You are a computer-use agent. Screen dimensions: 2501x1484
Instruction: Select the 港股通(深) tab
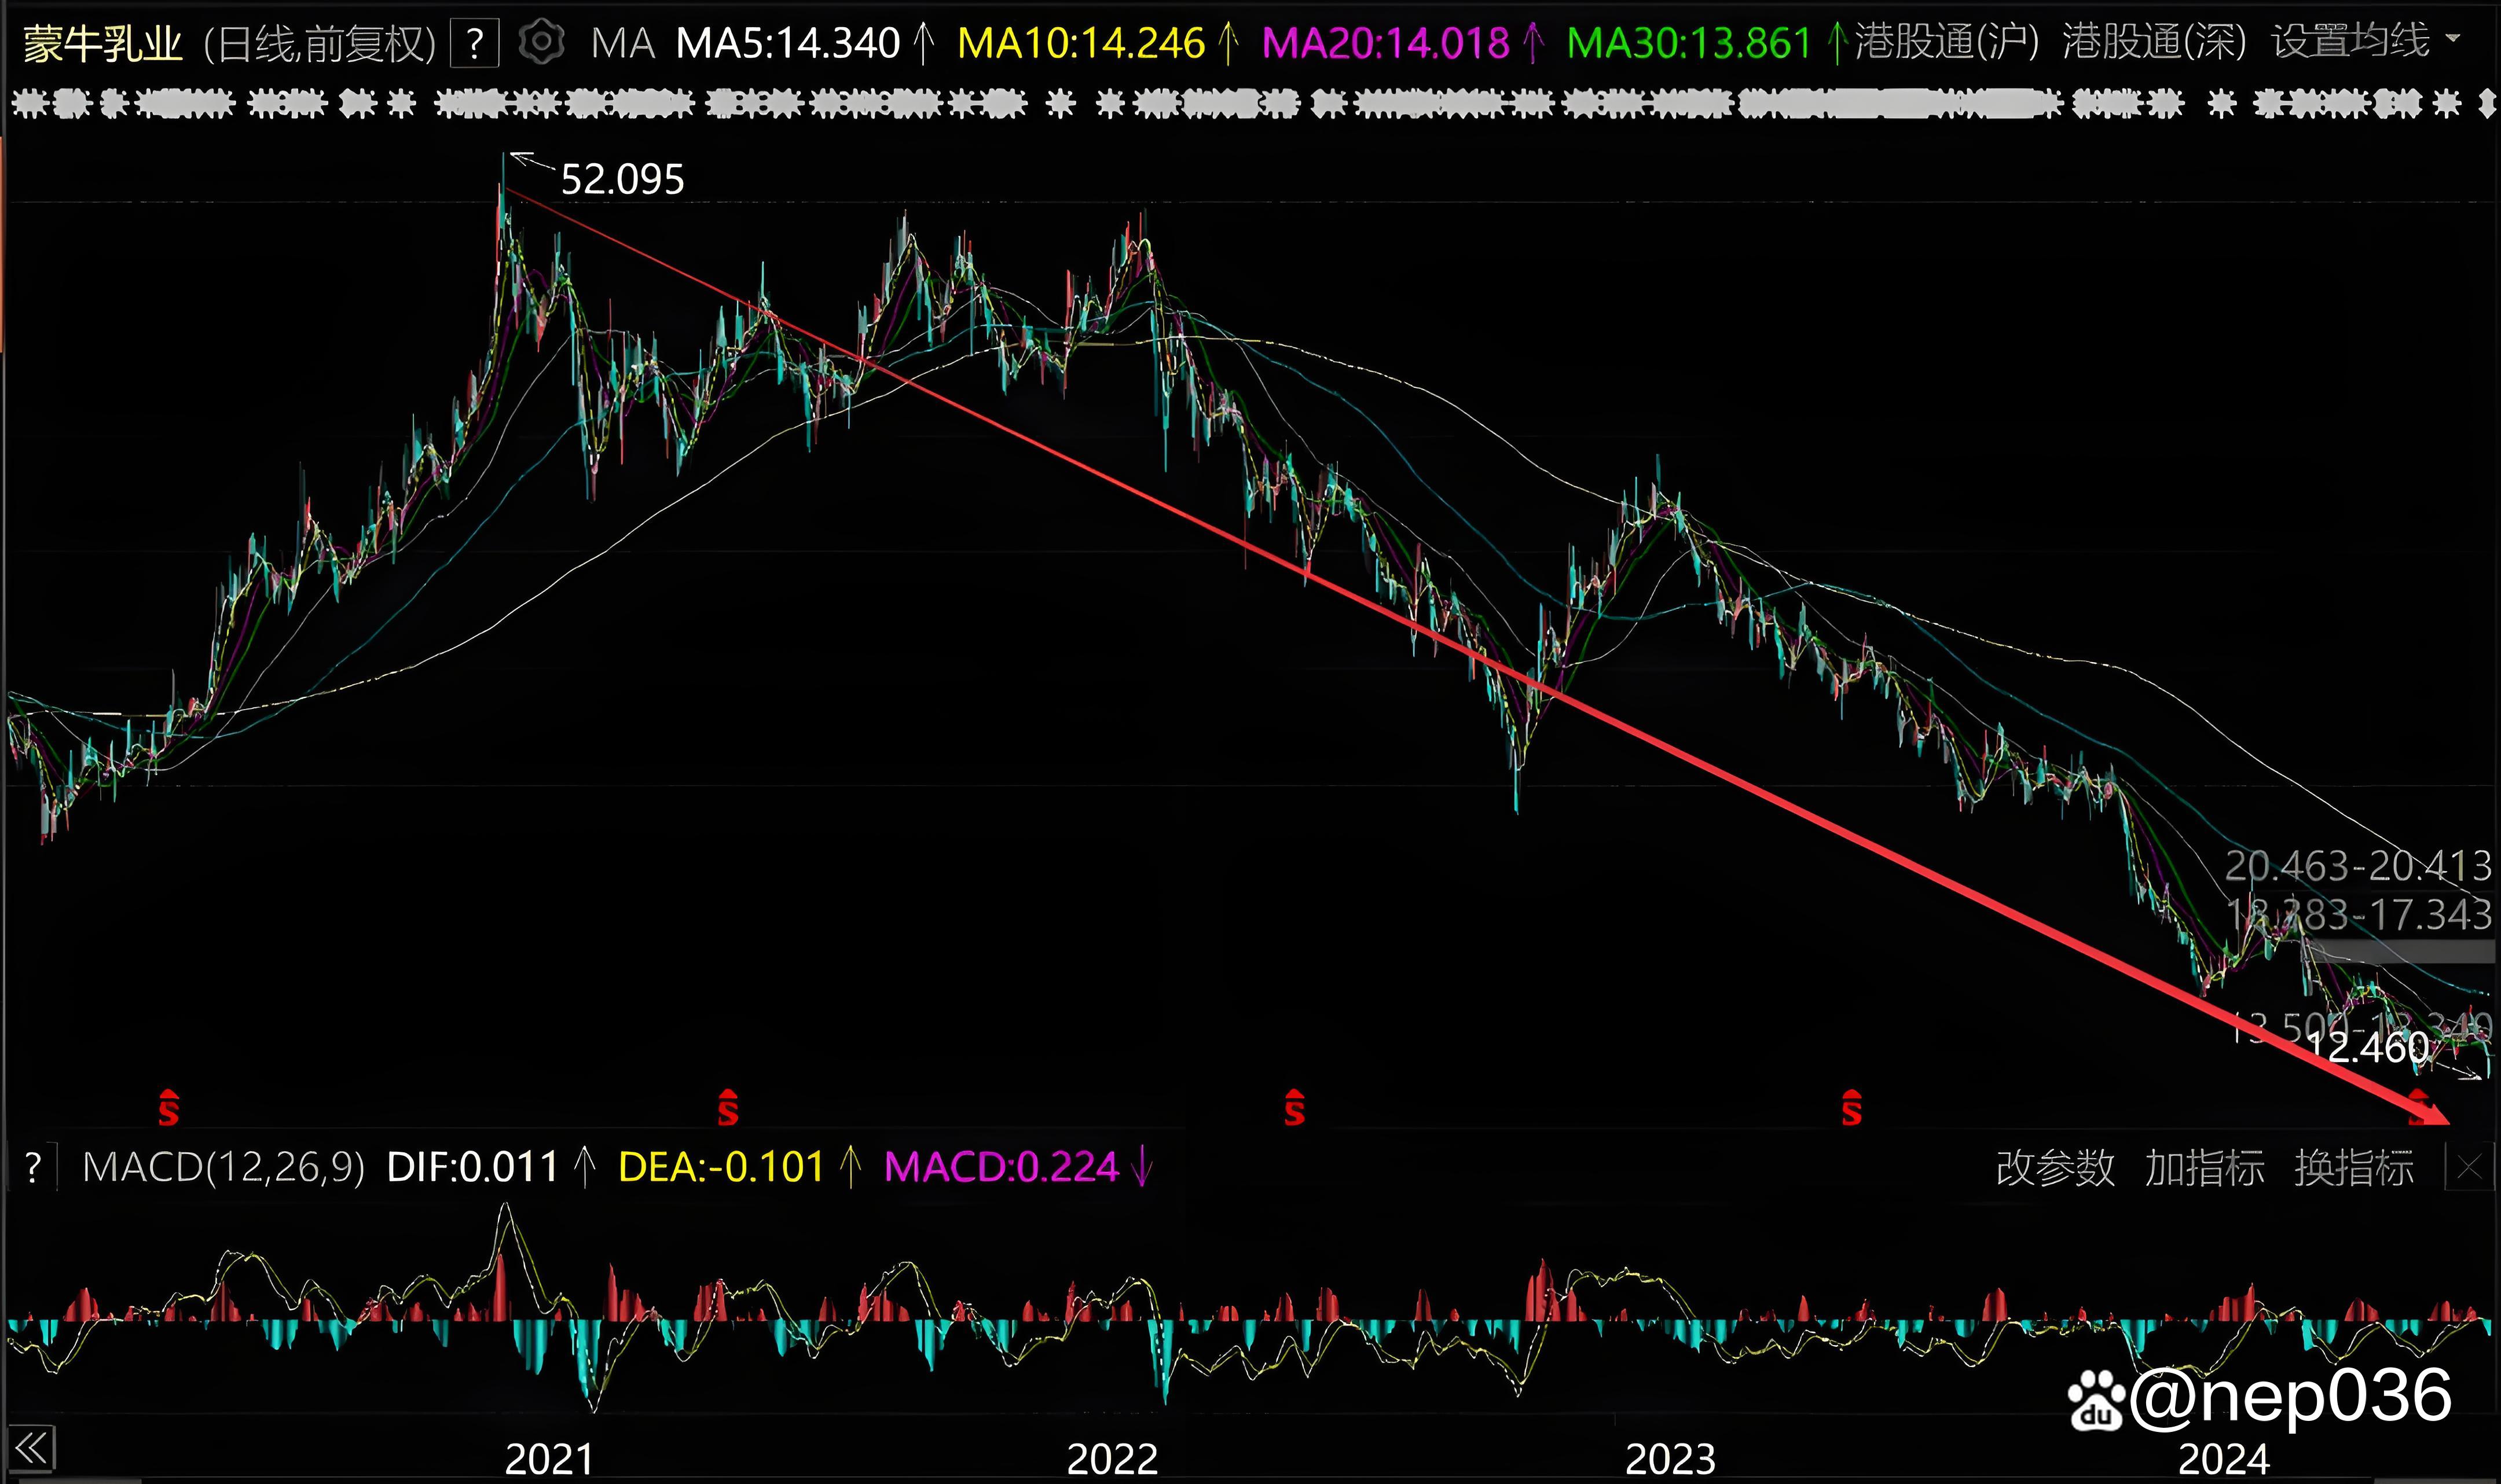coord(2155,42)
